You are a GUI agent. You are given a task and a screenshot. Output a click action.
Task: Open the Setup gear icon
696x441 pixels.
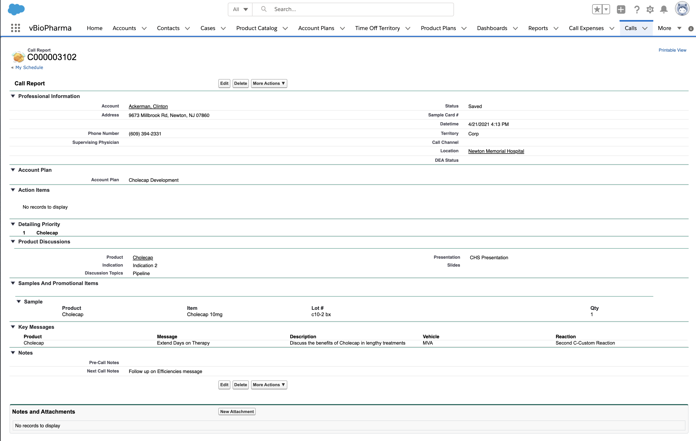pyautogui.click(x=650, y=9)
